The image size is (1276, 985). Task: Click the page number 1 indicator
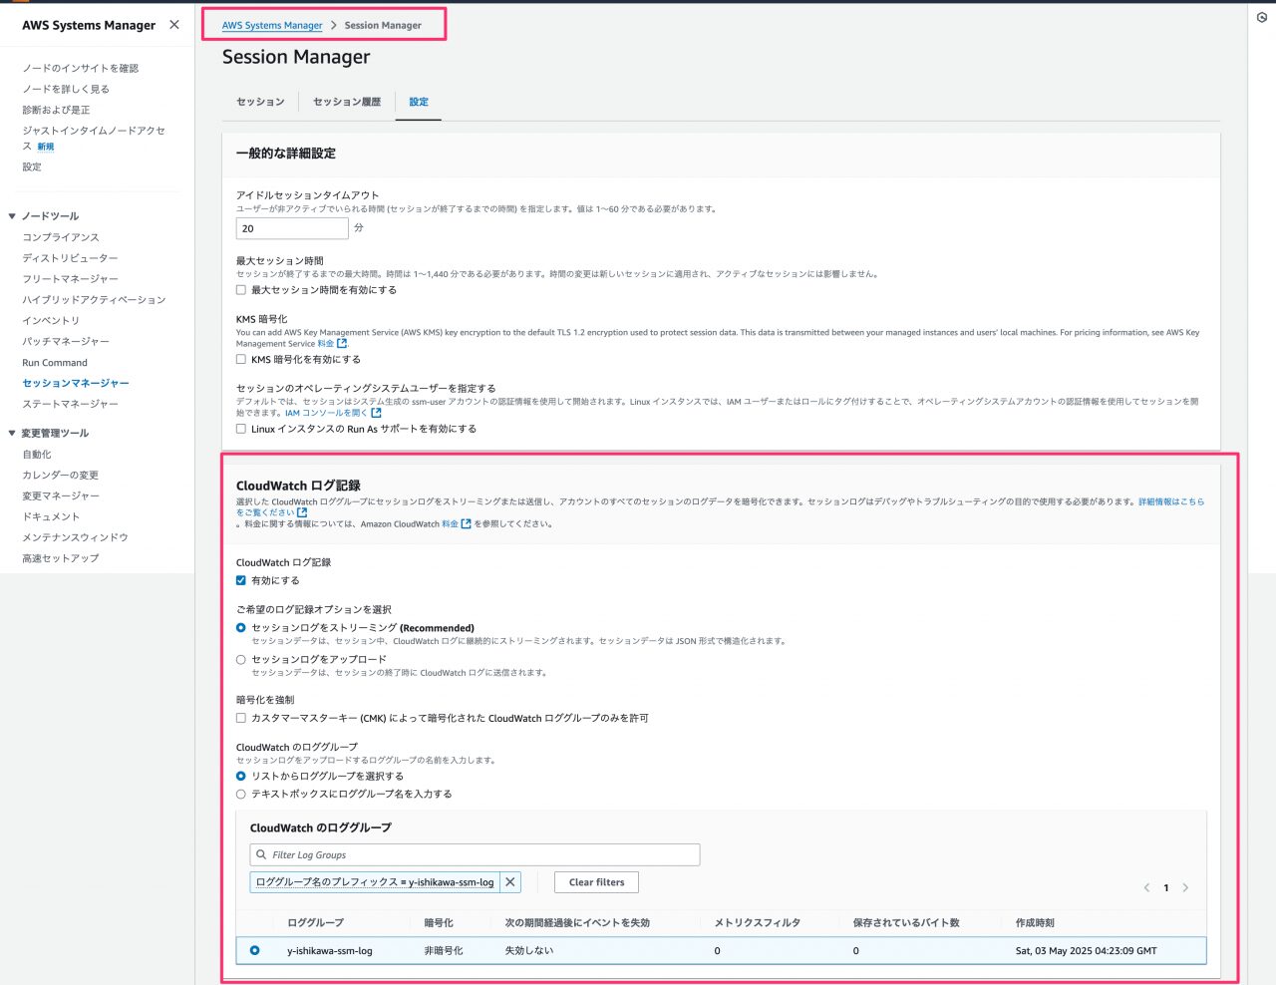click(x=1166, y=888)
